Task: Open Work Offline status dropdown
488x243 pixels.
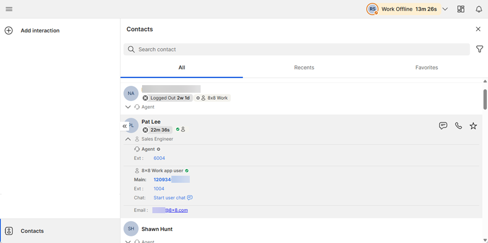Action: tap(445, 9)
